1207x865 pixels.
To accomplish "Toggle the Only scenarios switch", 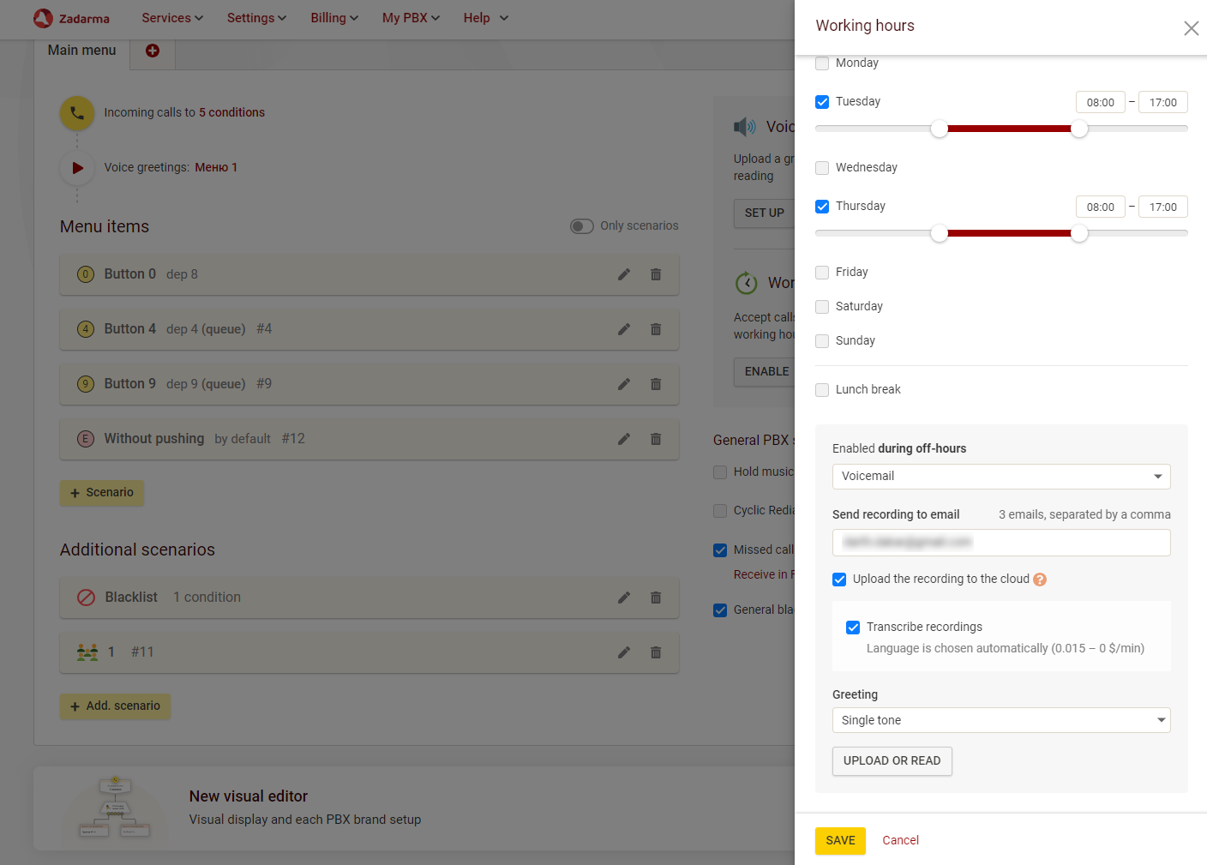I will tap(582, 226).
